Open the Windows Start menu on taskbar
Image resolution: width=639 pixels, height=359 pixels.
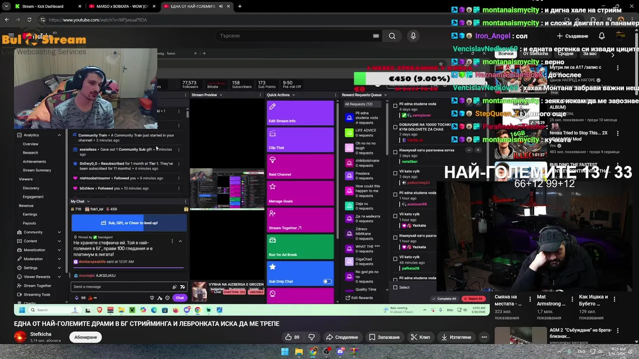click(285, 352)
